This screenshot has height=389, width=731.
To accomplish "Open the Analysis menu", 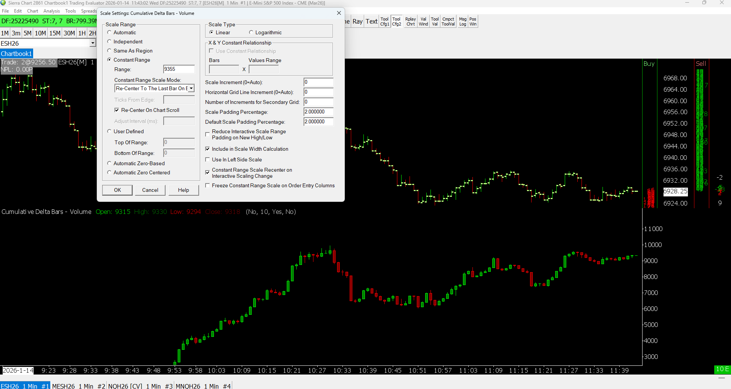I will [51, 11].
